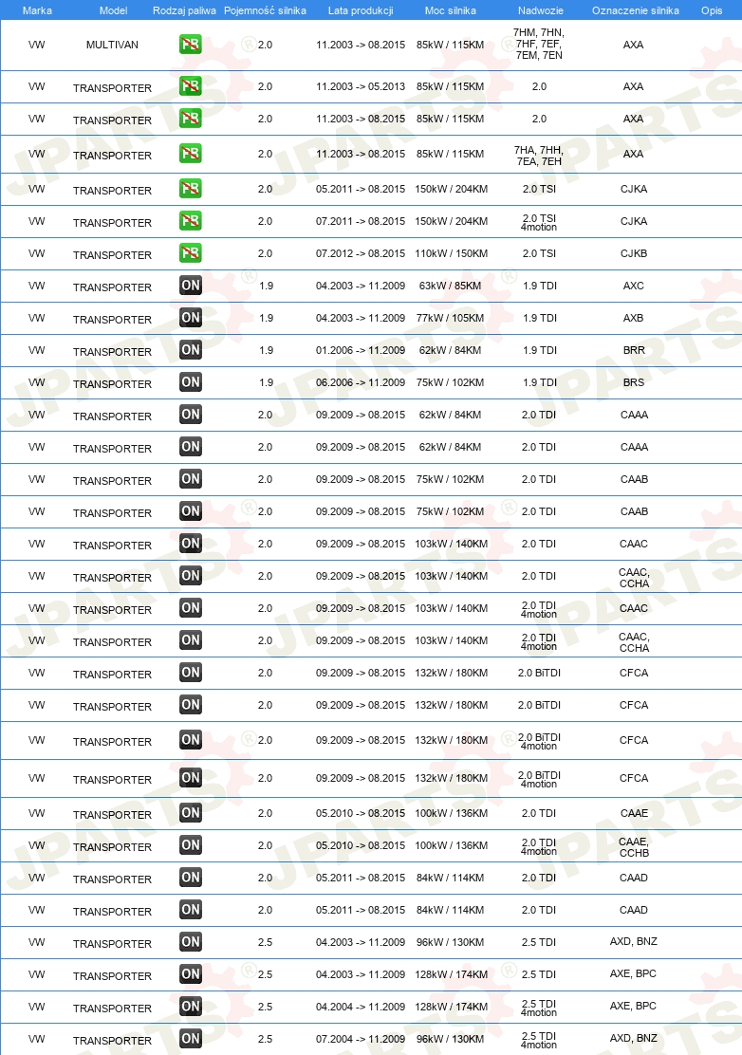Click the ON diesel icon in the AXC row

[x=191, y=286]
